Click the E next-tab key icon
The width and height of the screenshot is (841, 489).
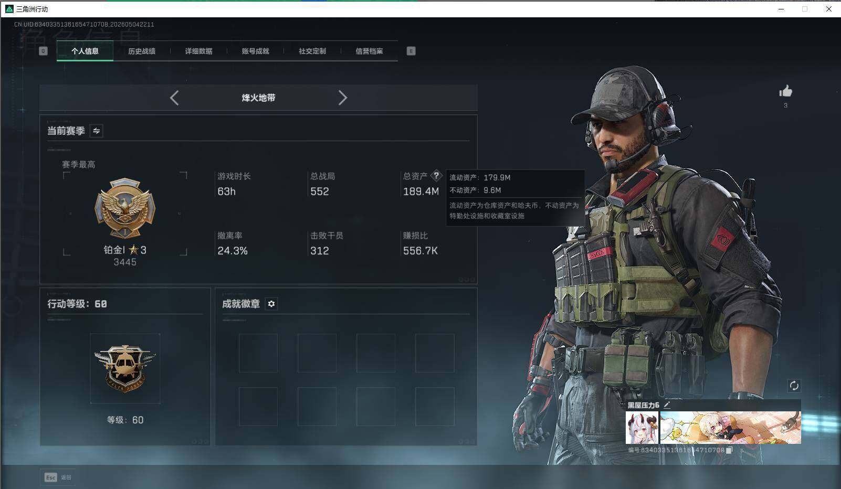tap(411, 51)
